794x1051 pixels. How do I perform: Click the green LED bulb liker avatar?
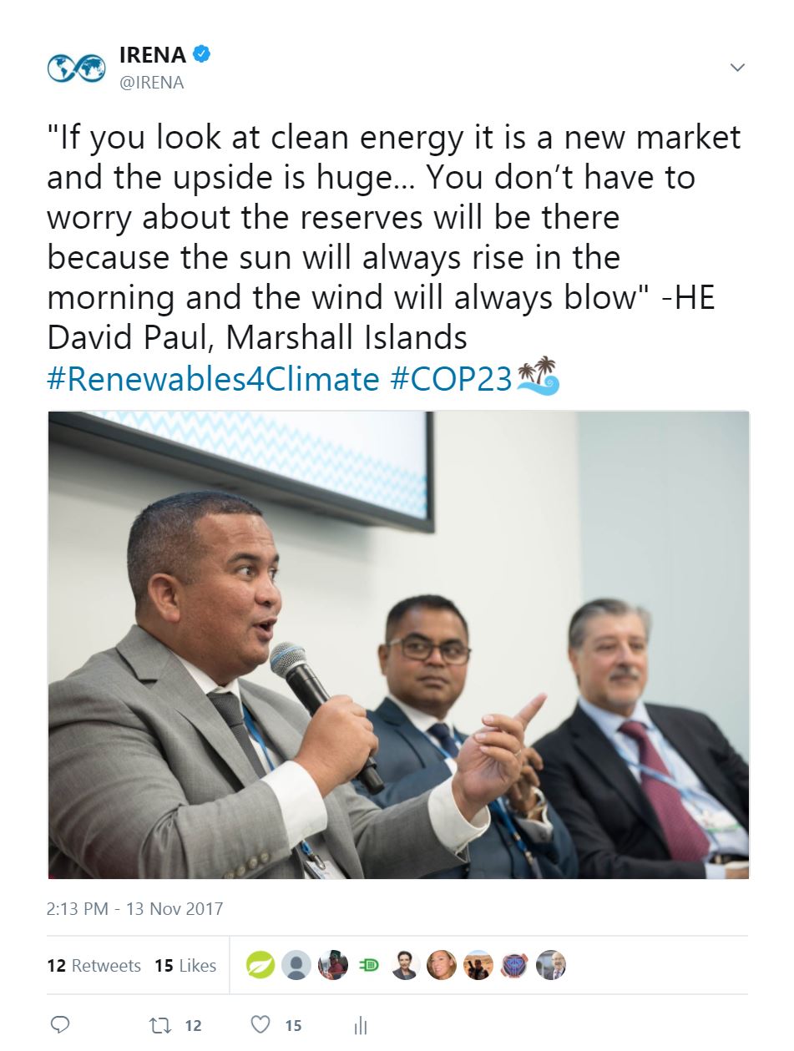369,965
